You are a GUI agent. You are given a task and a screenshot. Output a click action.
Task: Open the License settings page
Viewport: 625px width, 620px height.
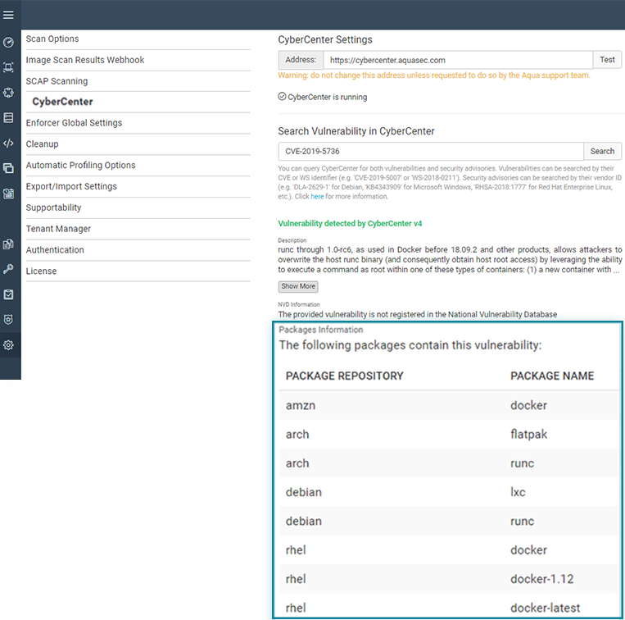point(42,271)
